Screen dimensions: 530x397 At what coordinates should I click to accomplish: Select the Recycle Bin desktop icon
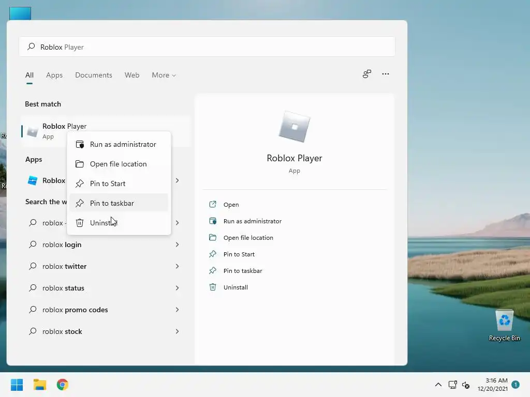click(504, 326)
